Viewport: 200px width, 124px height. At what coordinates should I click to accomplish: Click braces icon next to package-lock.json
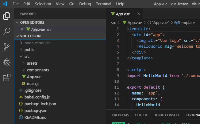(21, 104)
